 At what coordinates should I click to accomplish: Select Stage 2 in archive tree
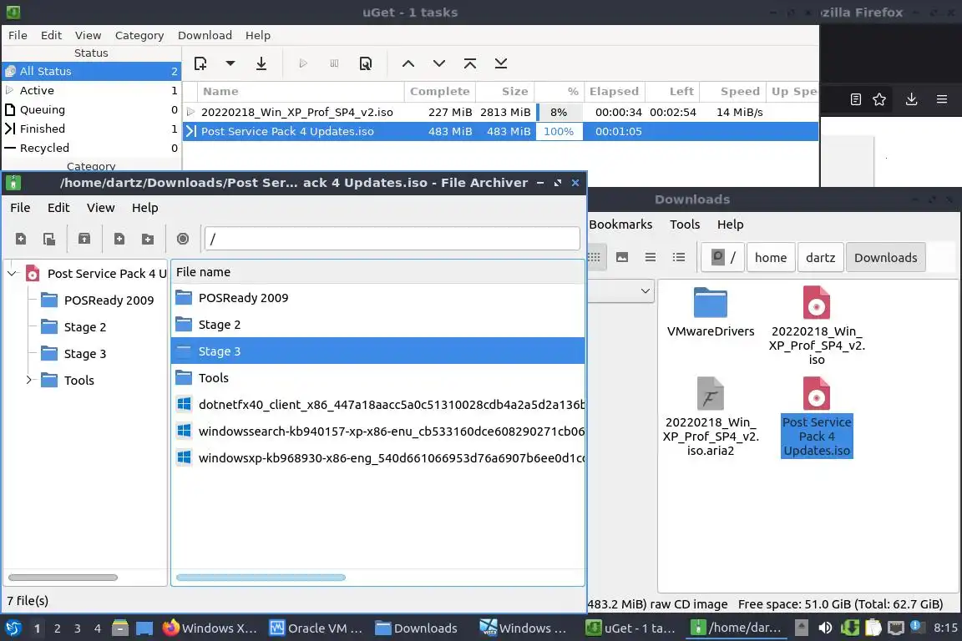[x=84, y=327]
